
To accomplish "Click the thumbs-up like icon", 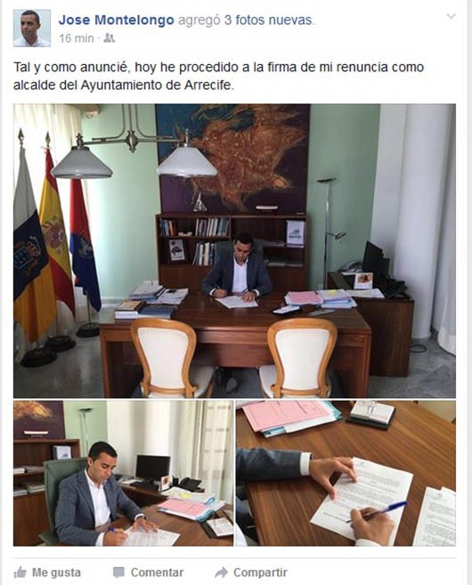I will [x=20, y=573].
